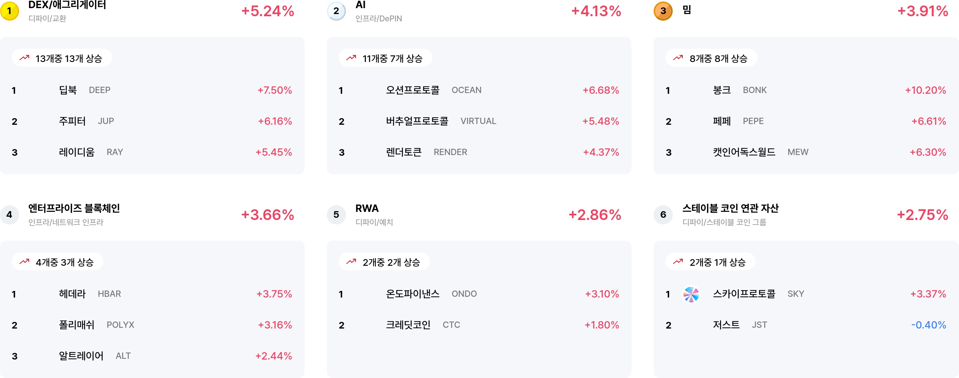Open the DEX/애그리게이터 sector heading

(x=67, y=5)
